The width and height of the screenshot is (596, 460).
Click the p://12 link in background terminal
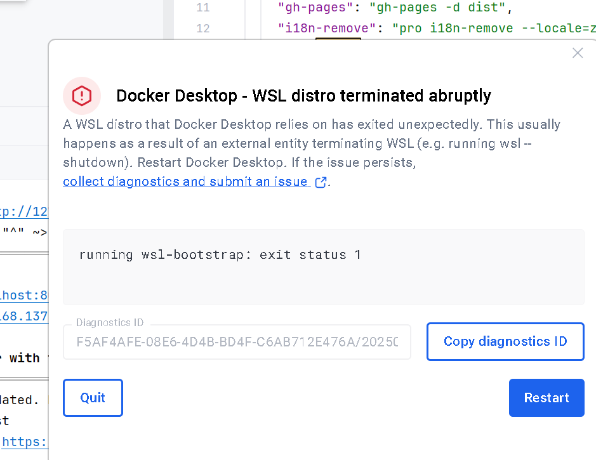pos(23,211)
